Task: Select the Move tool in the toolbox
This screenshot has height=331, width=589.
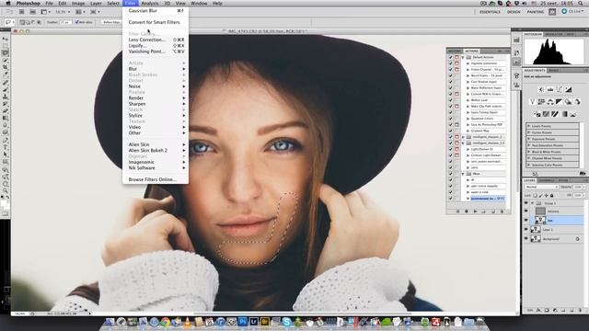Action: (6, 39)
